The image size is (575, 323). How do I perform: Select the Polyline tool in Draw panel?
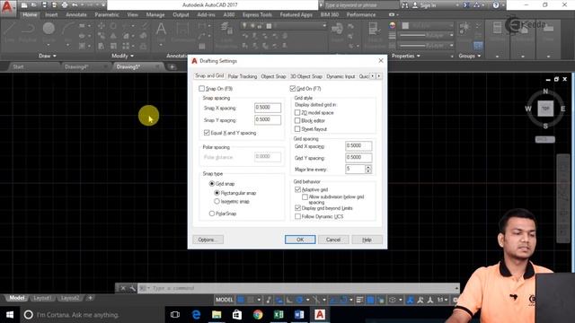pos(28,32)
